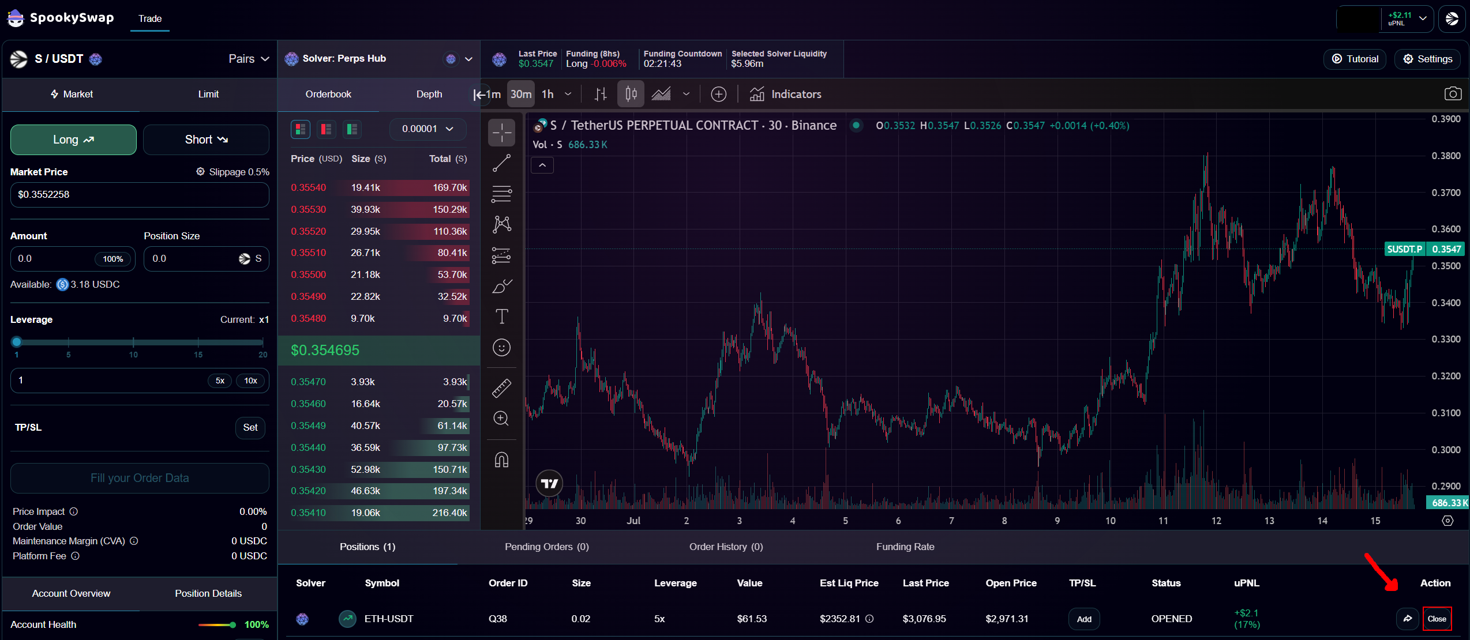Select the text annotation tool
1470x640 pixels.
tap(501, 317)
